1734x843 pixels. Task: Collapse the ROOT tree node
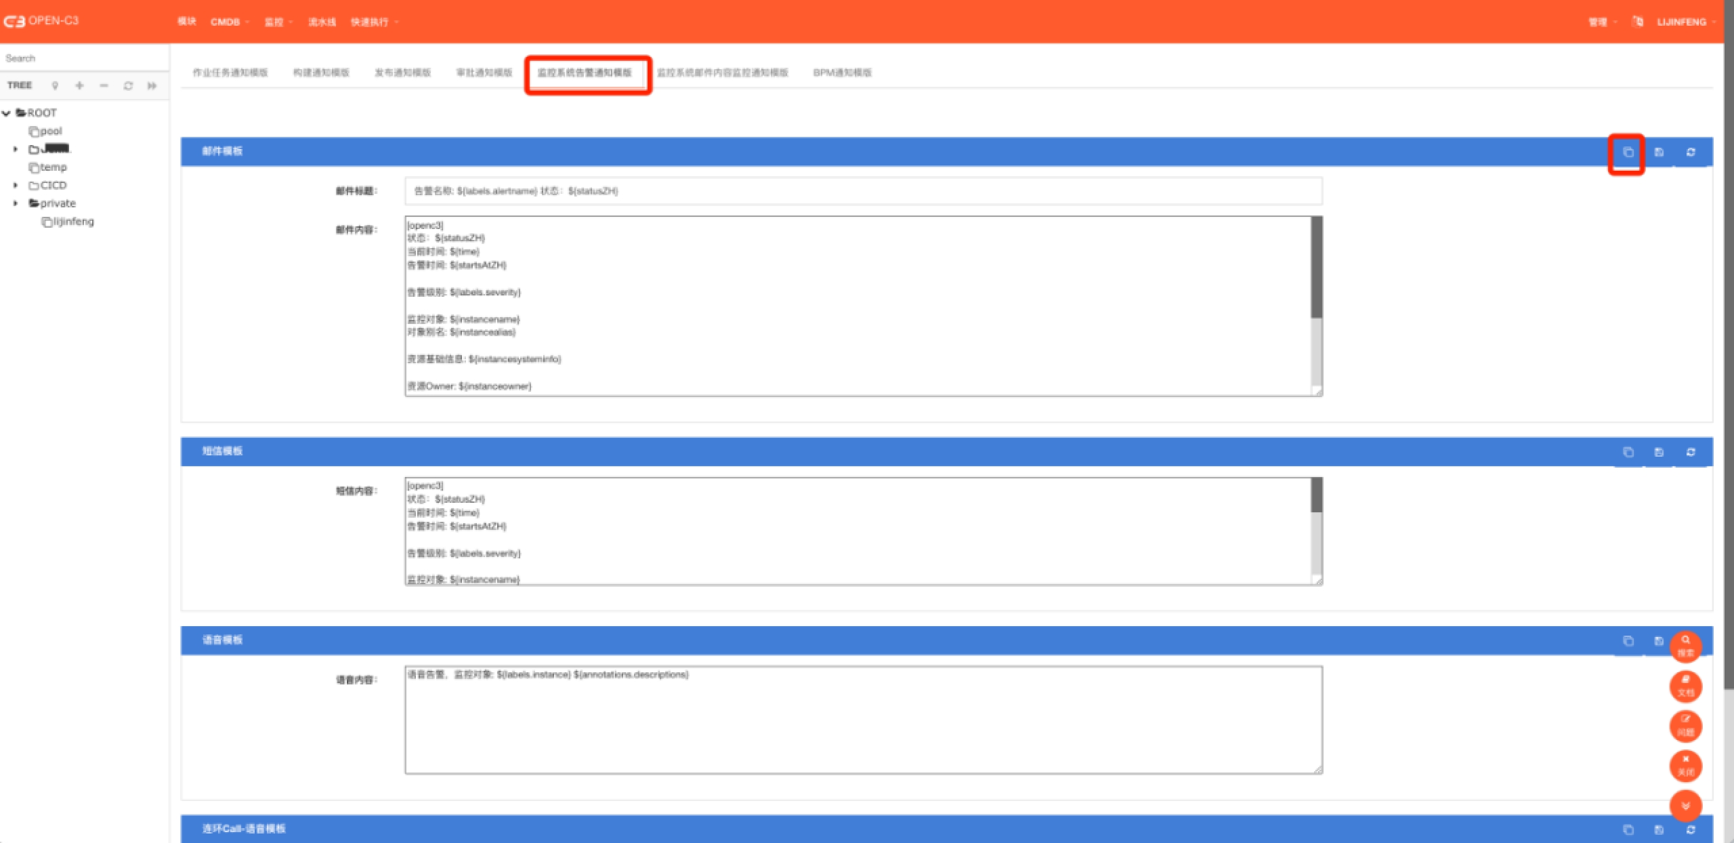(x=6, y=113)
